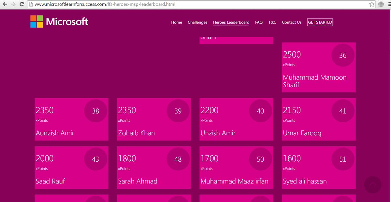Image resolution: width=391 pixels, height=202 pixels.
Task: Open the Heroes Leaderboard menu item
Action: (x=231, y=22)
